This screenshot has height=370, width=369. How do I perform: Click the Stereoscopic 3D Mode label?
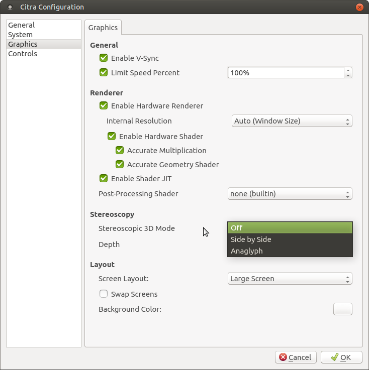tap(137, 228)
